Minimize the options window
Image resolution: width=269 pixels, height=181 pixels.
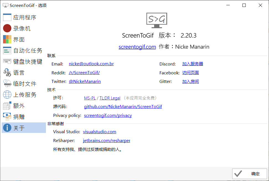[x=228, y=5]
